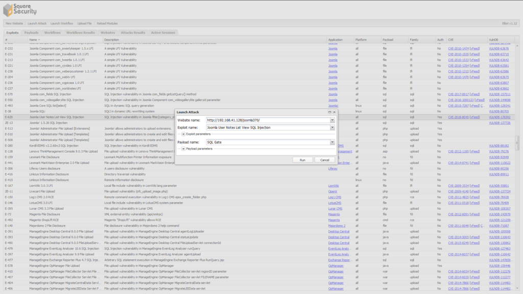Open the CVE-2010-1474 link
Viewport: 523px width, 294px height.
click(x=458, y=48)
